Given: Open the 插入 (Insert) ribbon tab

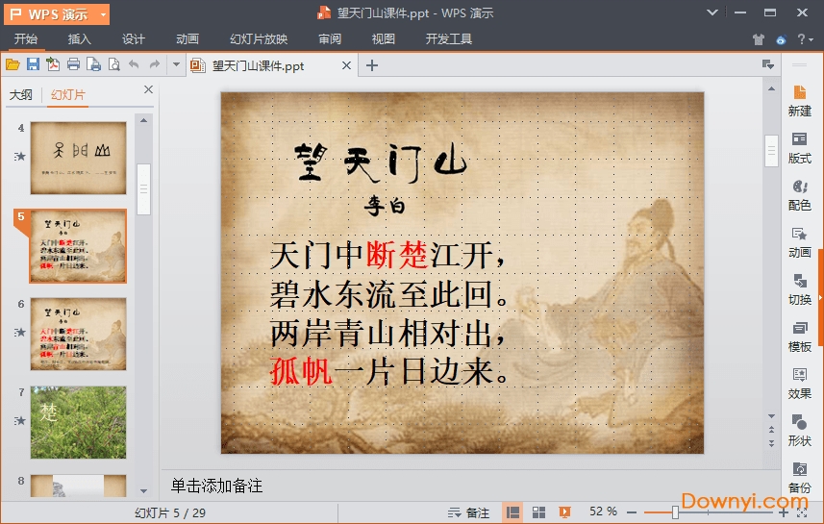Looking at the screenshot, I should [x=80, y=38].
